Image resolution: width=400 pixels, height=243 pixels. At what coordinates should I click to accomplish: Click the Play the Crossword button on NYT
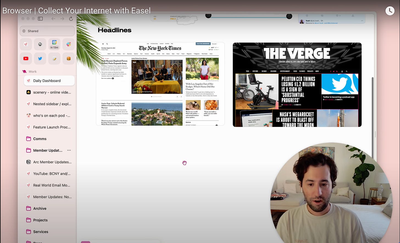[x=203, y=44]
